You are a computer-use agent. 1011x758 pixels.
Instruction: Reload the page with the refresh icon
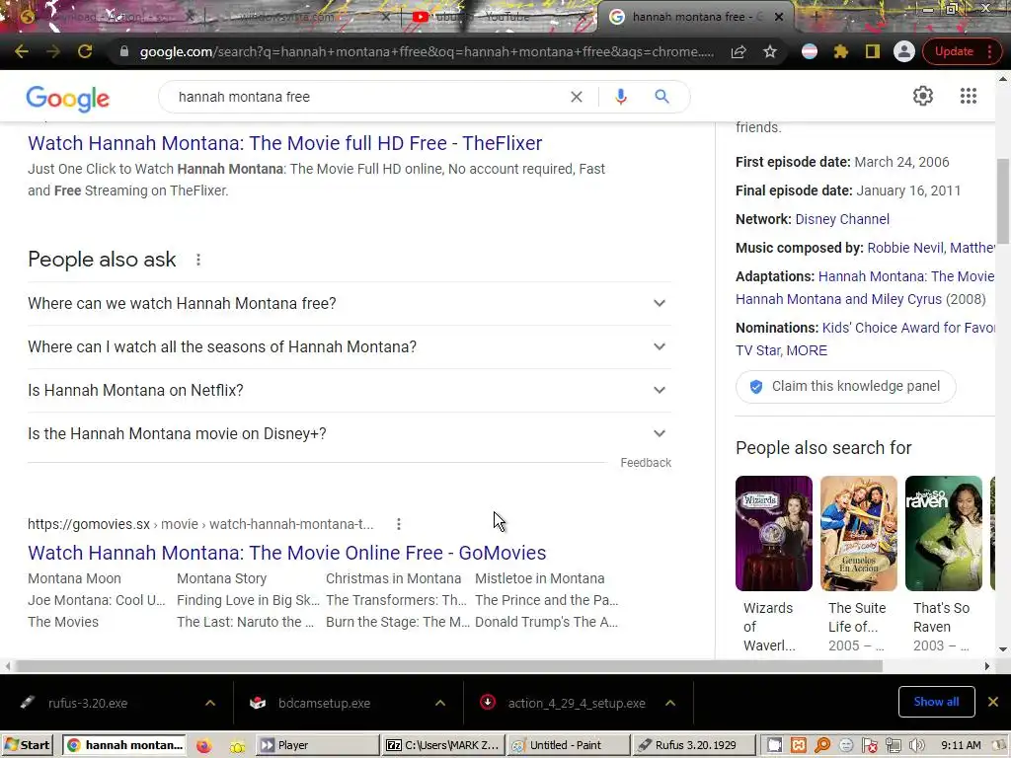[85, 51]
